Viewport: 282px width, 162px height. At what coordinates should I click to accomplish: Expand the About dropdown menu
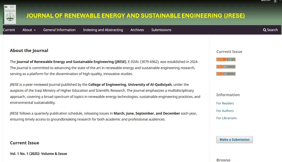coord(29,30)
